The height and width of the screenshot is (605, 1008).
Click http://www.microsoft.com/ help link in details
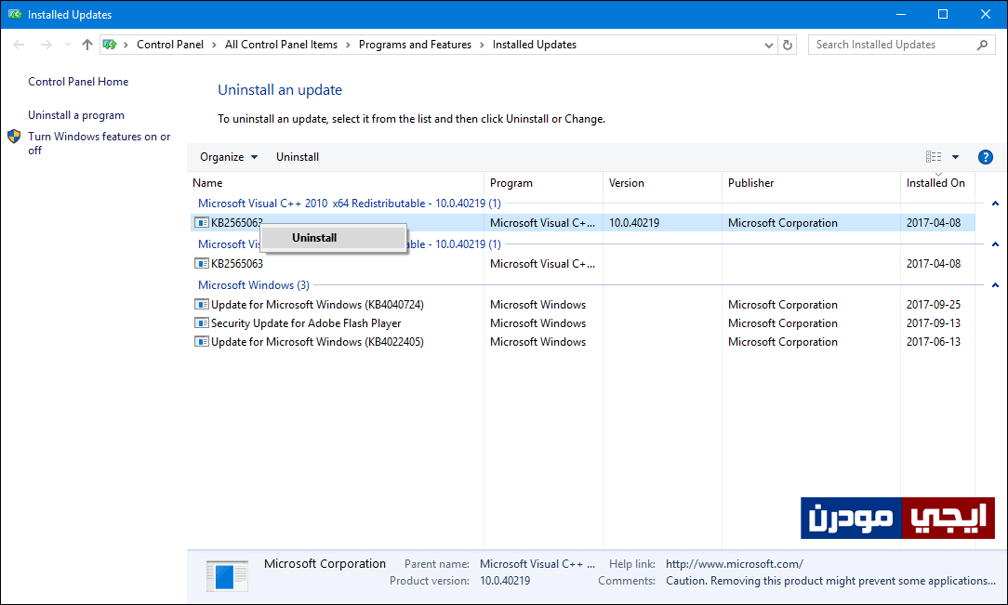[734, 564]
